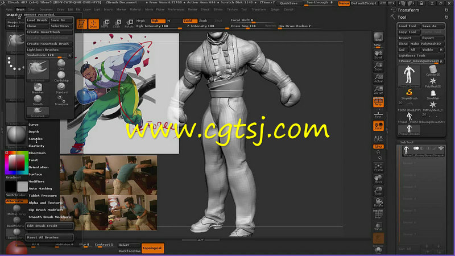Expand the Elasticity section
455x256 pixels.
click(x=36, y=146)
